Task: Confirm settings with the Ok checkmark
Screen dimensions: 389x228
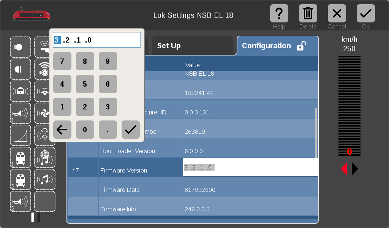Action: coord(366,13)
